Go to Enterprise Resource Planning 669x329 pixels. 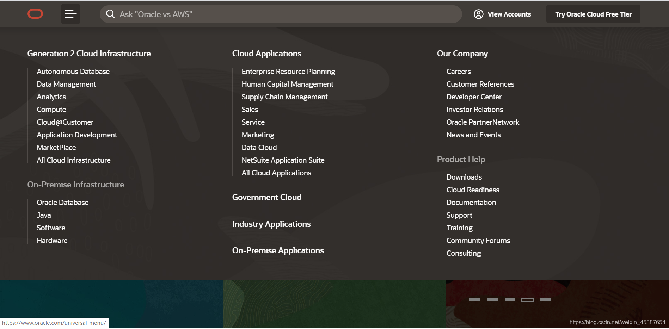click(x=288, y=72)
